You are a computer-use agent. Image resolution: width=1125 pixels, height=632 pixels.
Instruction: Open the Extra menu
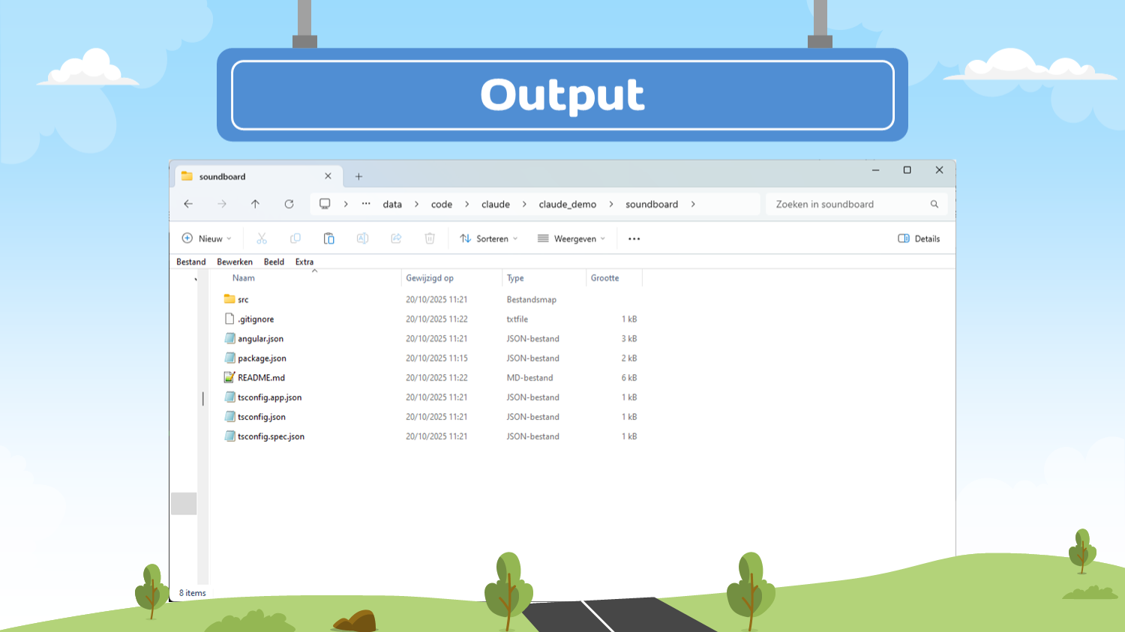tap(304, 262)
